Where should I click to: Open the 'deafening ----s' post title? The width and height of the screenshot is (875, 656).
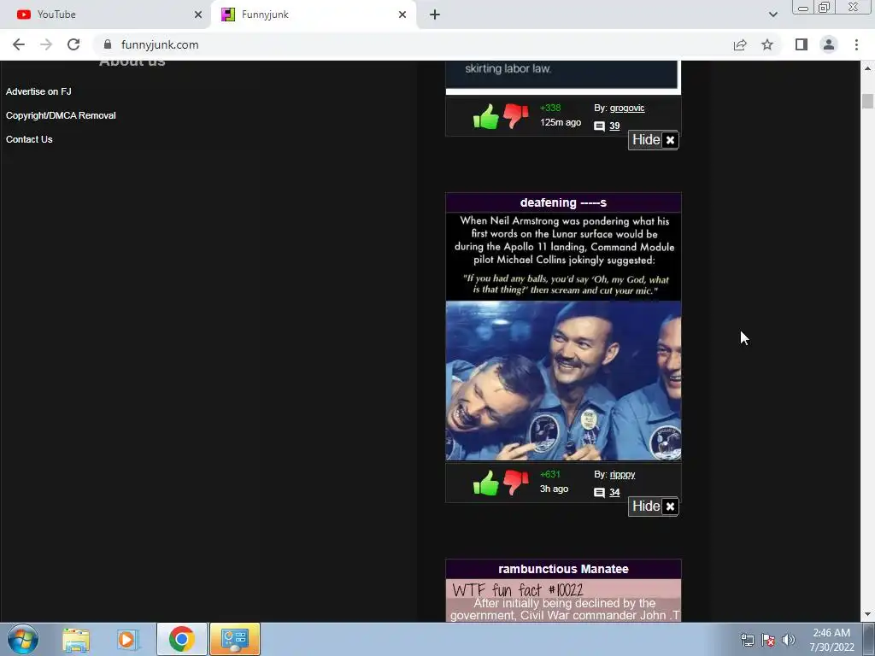(563, 202)
